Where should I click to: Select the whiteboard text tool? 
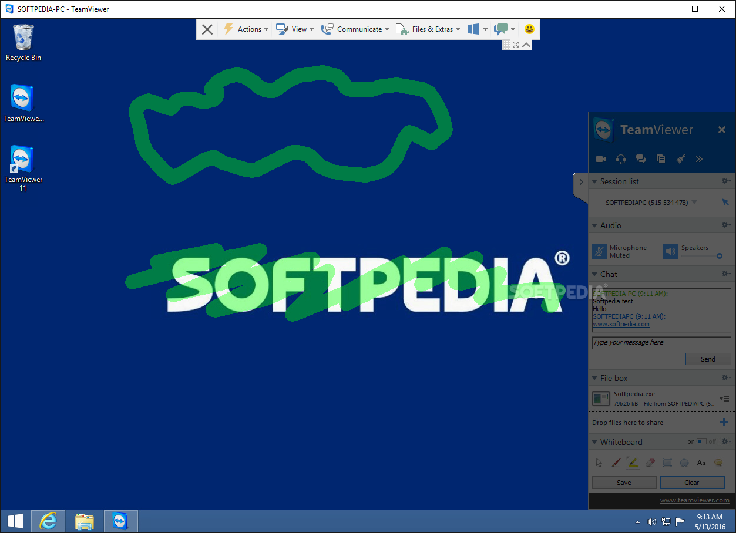701,463
